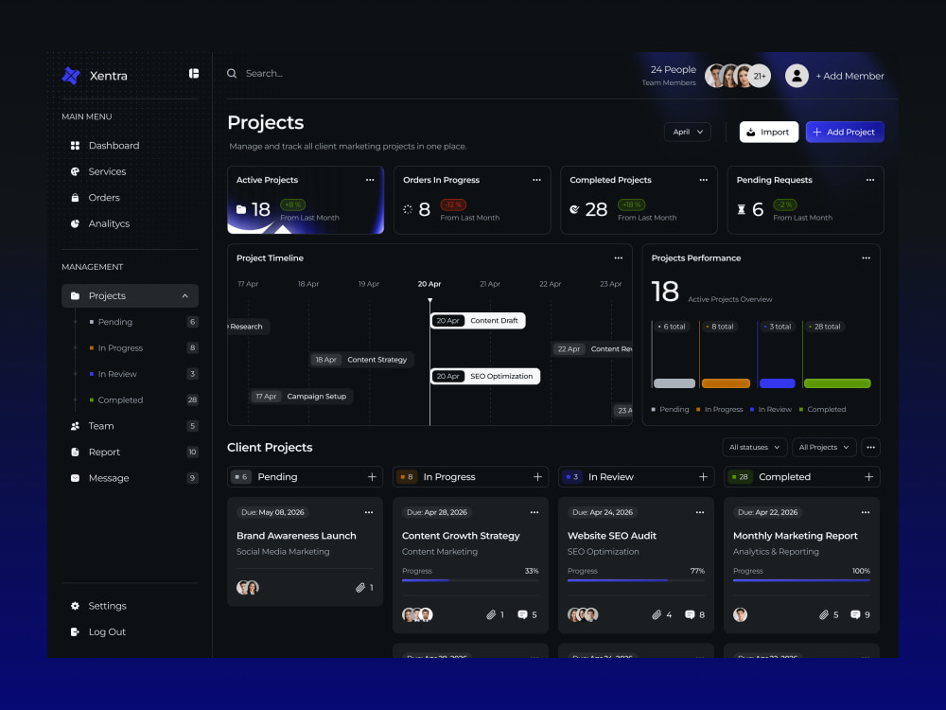
Task: Click the search magnifier icon
Action: pyautogui.click(x=232, y=73)
